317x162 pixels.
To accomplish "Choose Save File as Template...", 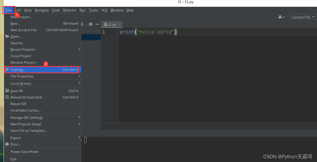I will pyautogui.click(x=42, y=131).
